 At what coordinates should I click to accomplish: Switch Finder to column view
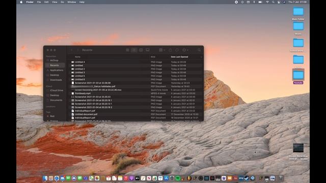pyautogui.click(x=141, y=50)
